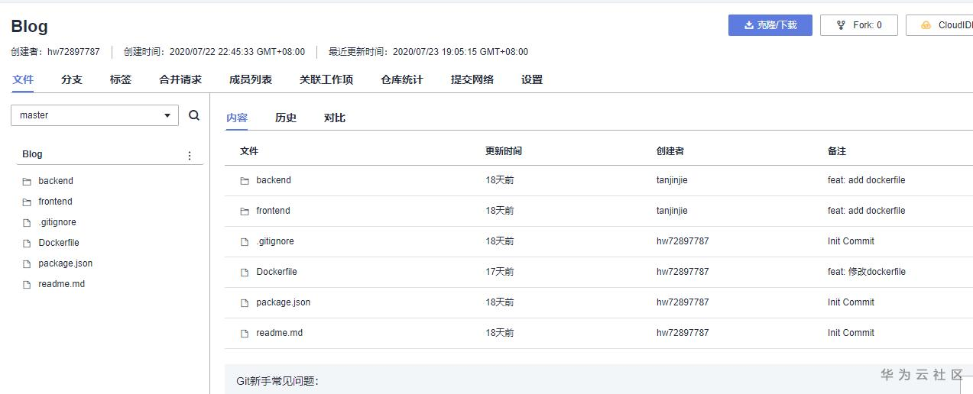Screen dimensions: 973x394
Task: Click the Fork: 0 button
Action: (858, 25)
